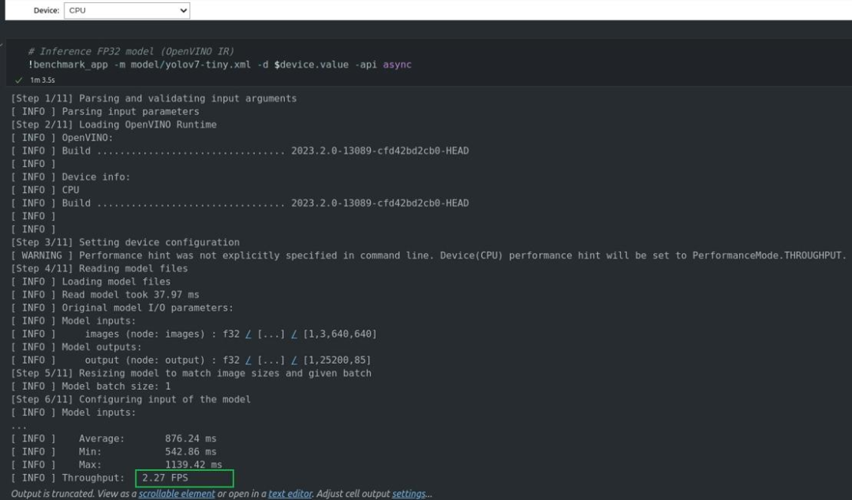This screenshot has height=500, width=852.
Task: Open the Device dropdown set to CPU
Action: 126,10
